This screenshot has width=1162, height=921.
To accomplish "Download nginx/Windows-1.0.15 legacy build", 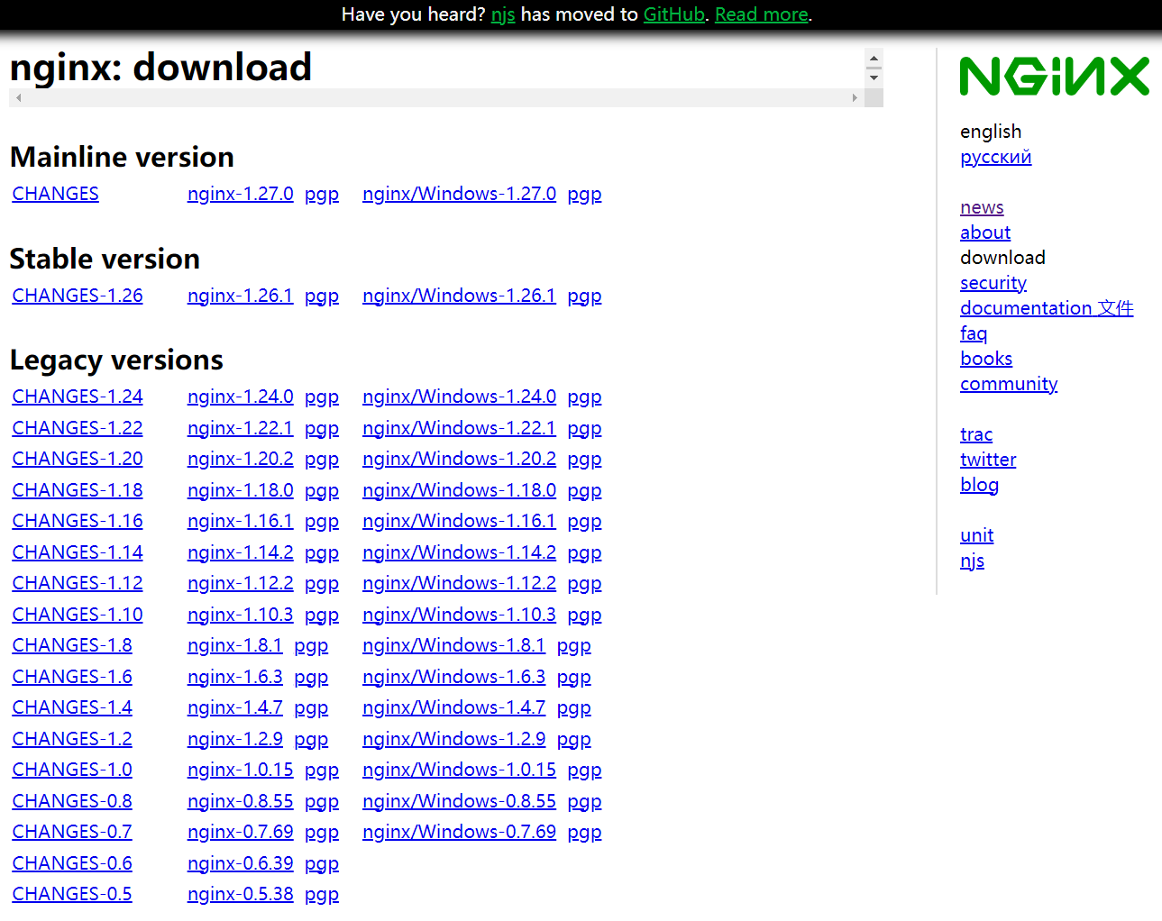I will pyautogui.click(x=459, y=770).
